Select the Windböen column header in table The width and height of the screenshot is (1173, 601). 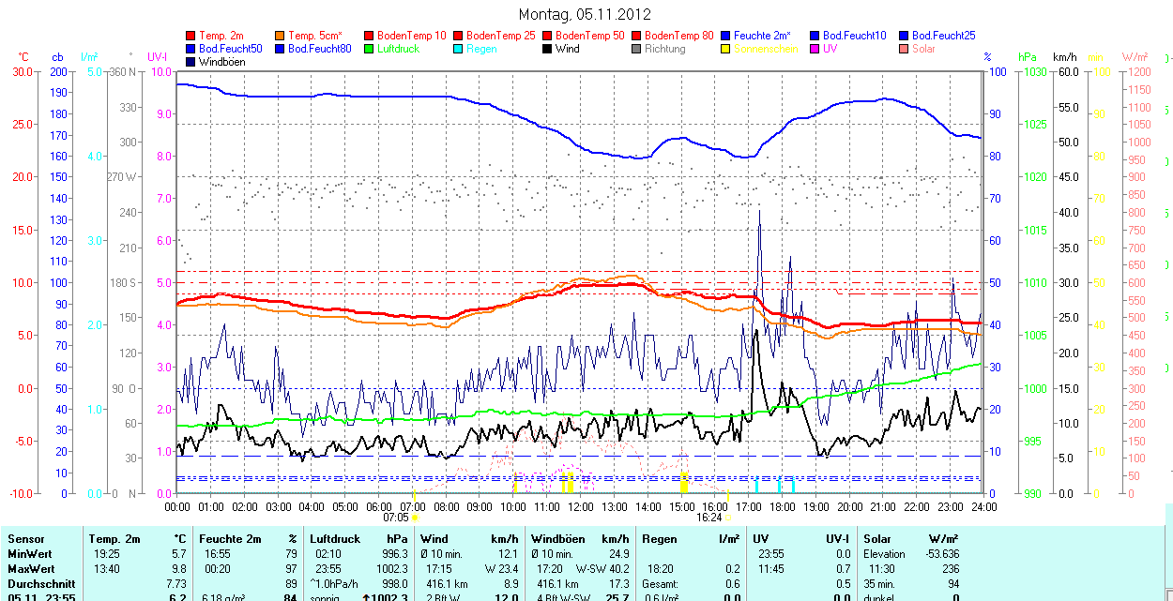pyautogui.click(x=557, y=539)
